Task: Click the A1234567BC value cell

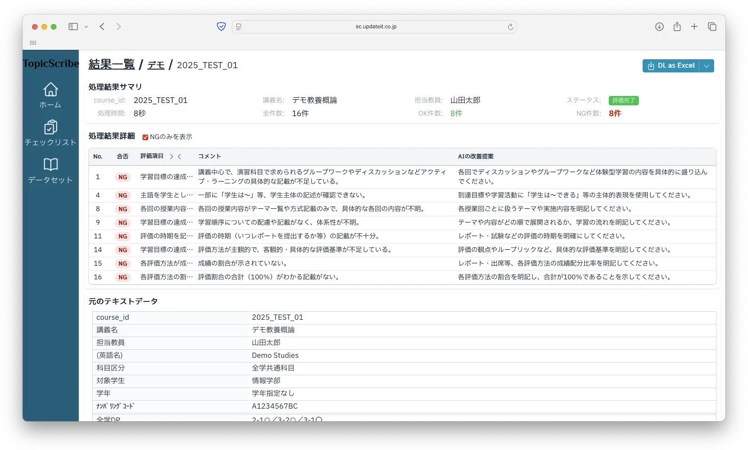Action: coord(275,406)
